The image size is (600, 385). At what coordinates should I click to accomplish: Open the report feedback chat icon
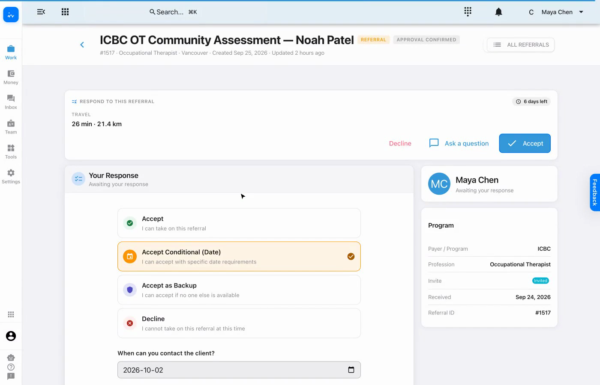[x=11, y=376]
